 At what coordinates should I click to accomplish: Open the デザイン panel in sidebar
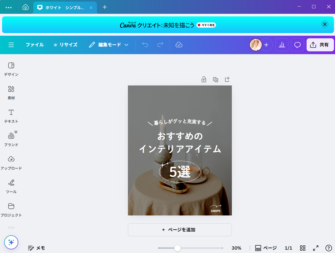[11, 69]
